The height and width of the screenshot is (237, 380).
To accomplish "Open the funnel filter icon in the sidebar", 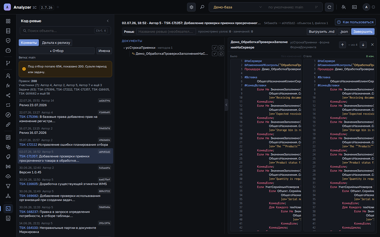I will click(8, 186).
